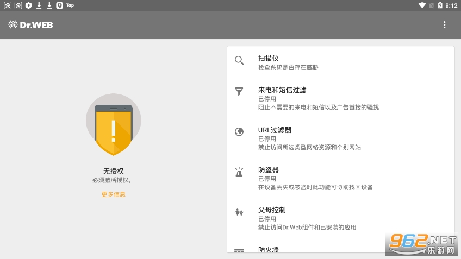Tap the round 9 notification icon
The image size is (461, 259).
point(60,5)
